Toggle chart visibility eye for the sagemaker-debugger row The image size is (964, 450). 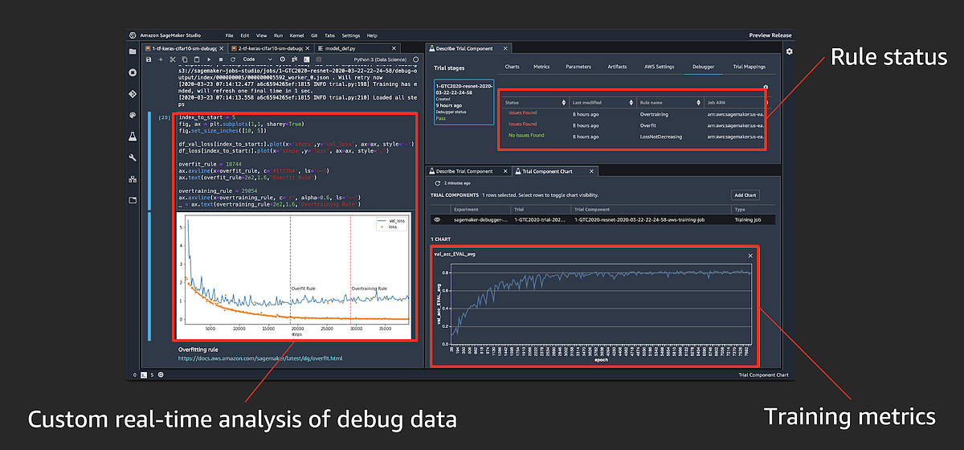(438, 219)
